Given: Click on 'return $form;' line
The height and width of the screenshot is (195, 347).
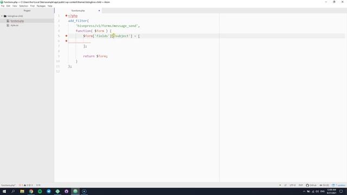Looking at the screenshot, I should click(x=95, y=56).
